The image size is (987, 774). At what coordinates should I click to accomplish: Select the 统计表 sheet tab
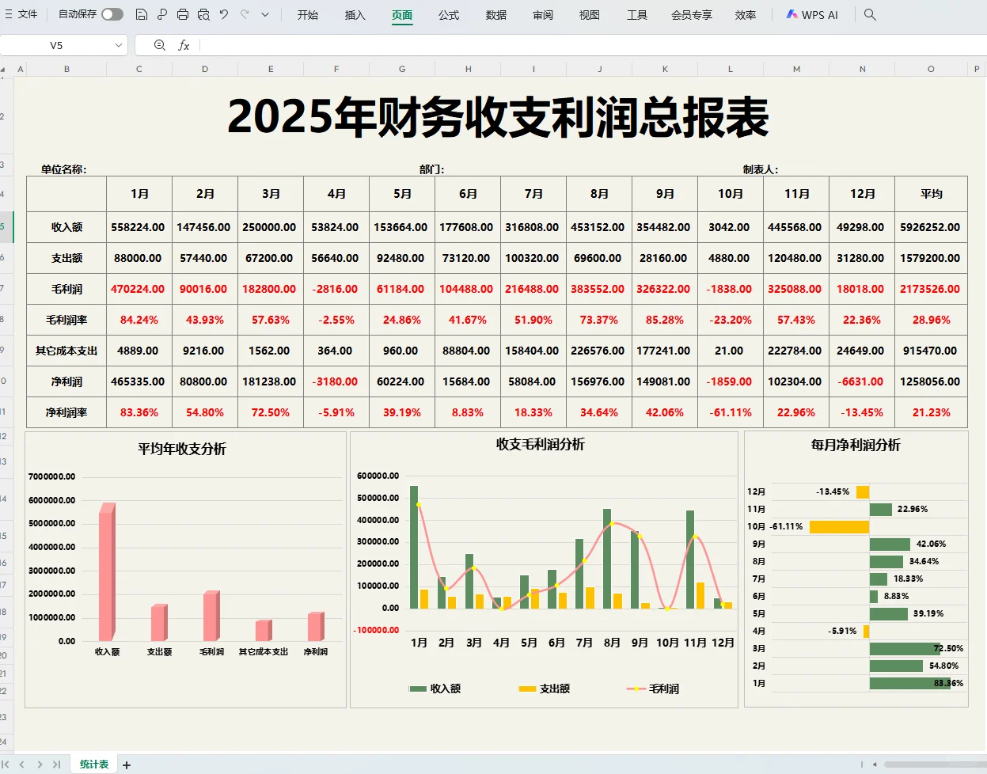point(94,765)
